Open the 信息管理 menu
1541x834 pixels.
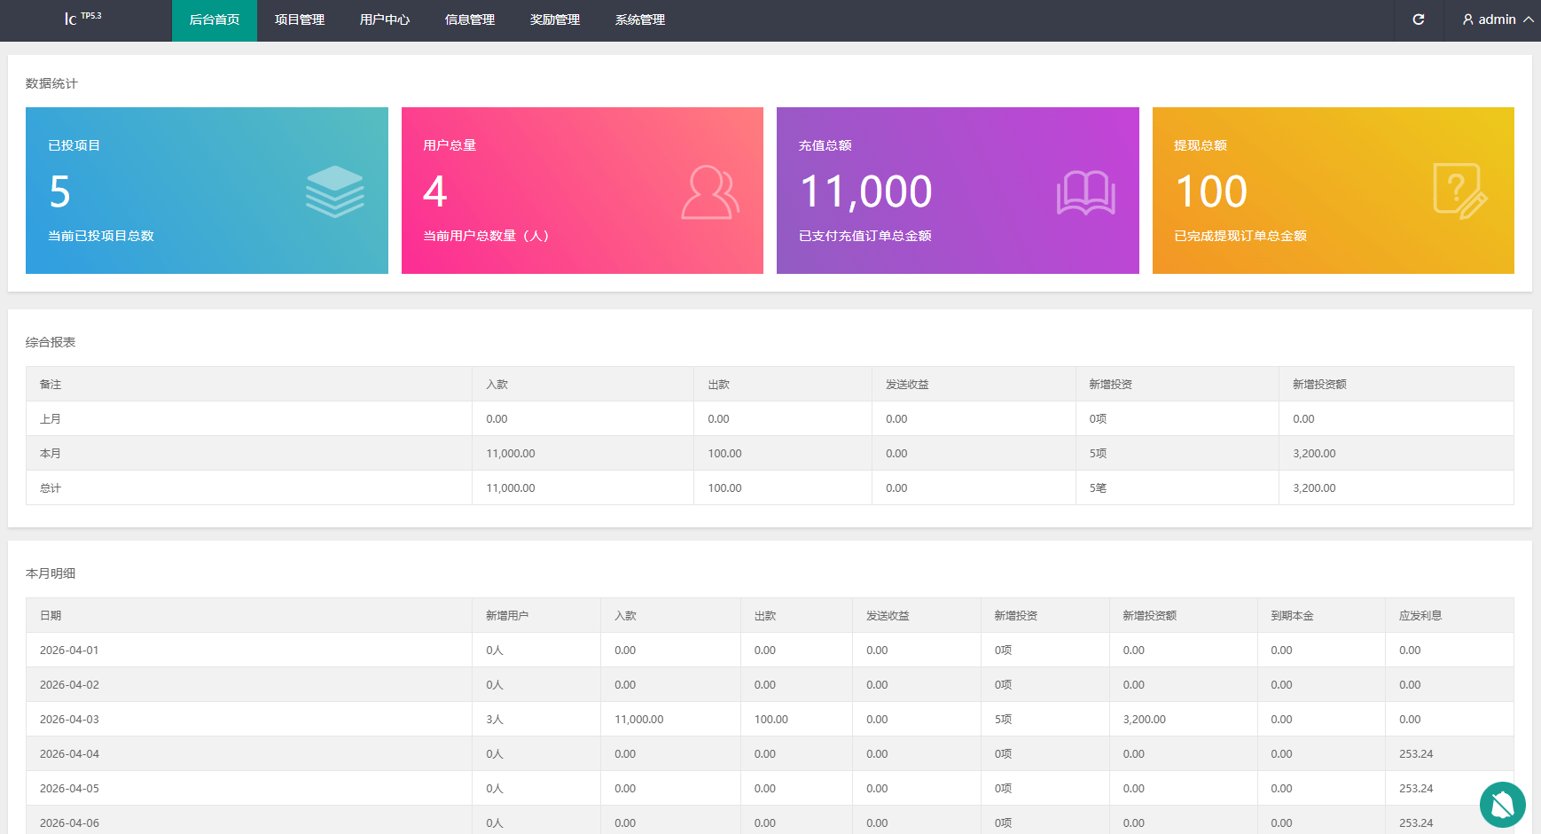click(470, 19)
